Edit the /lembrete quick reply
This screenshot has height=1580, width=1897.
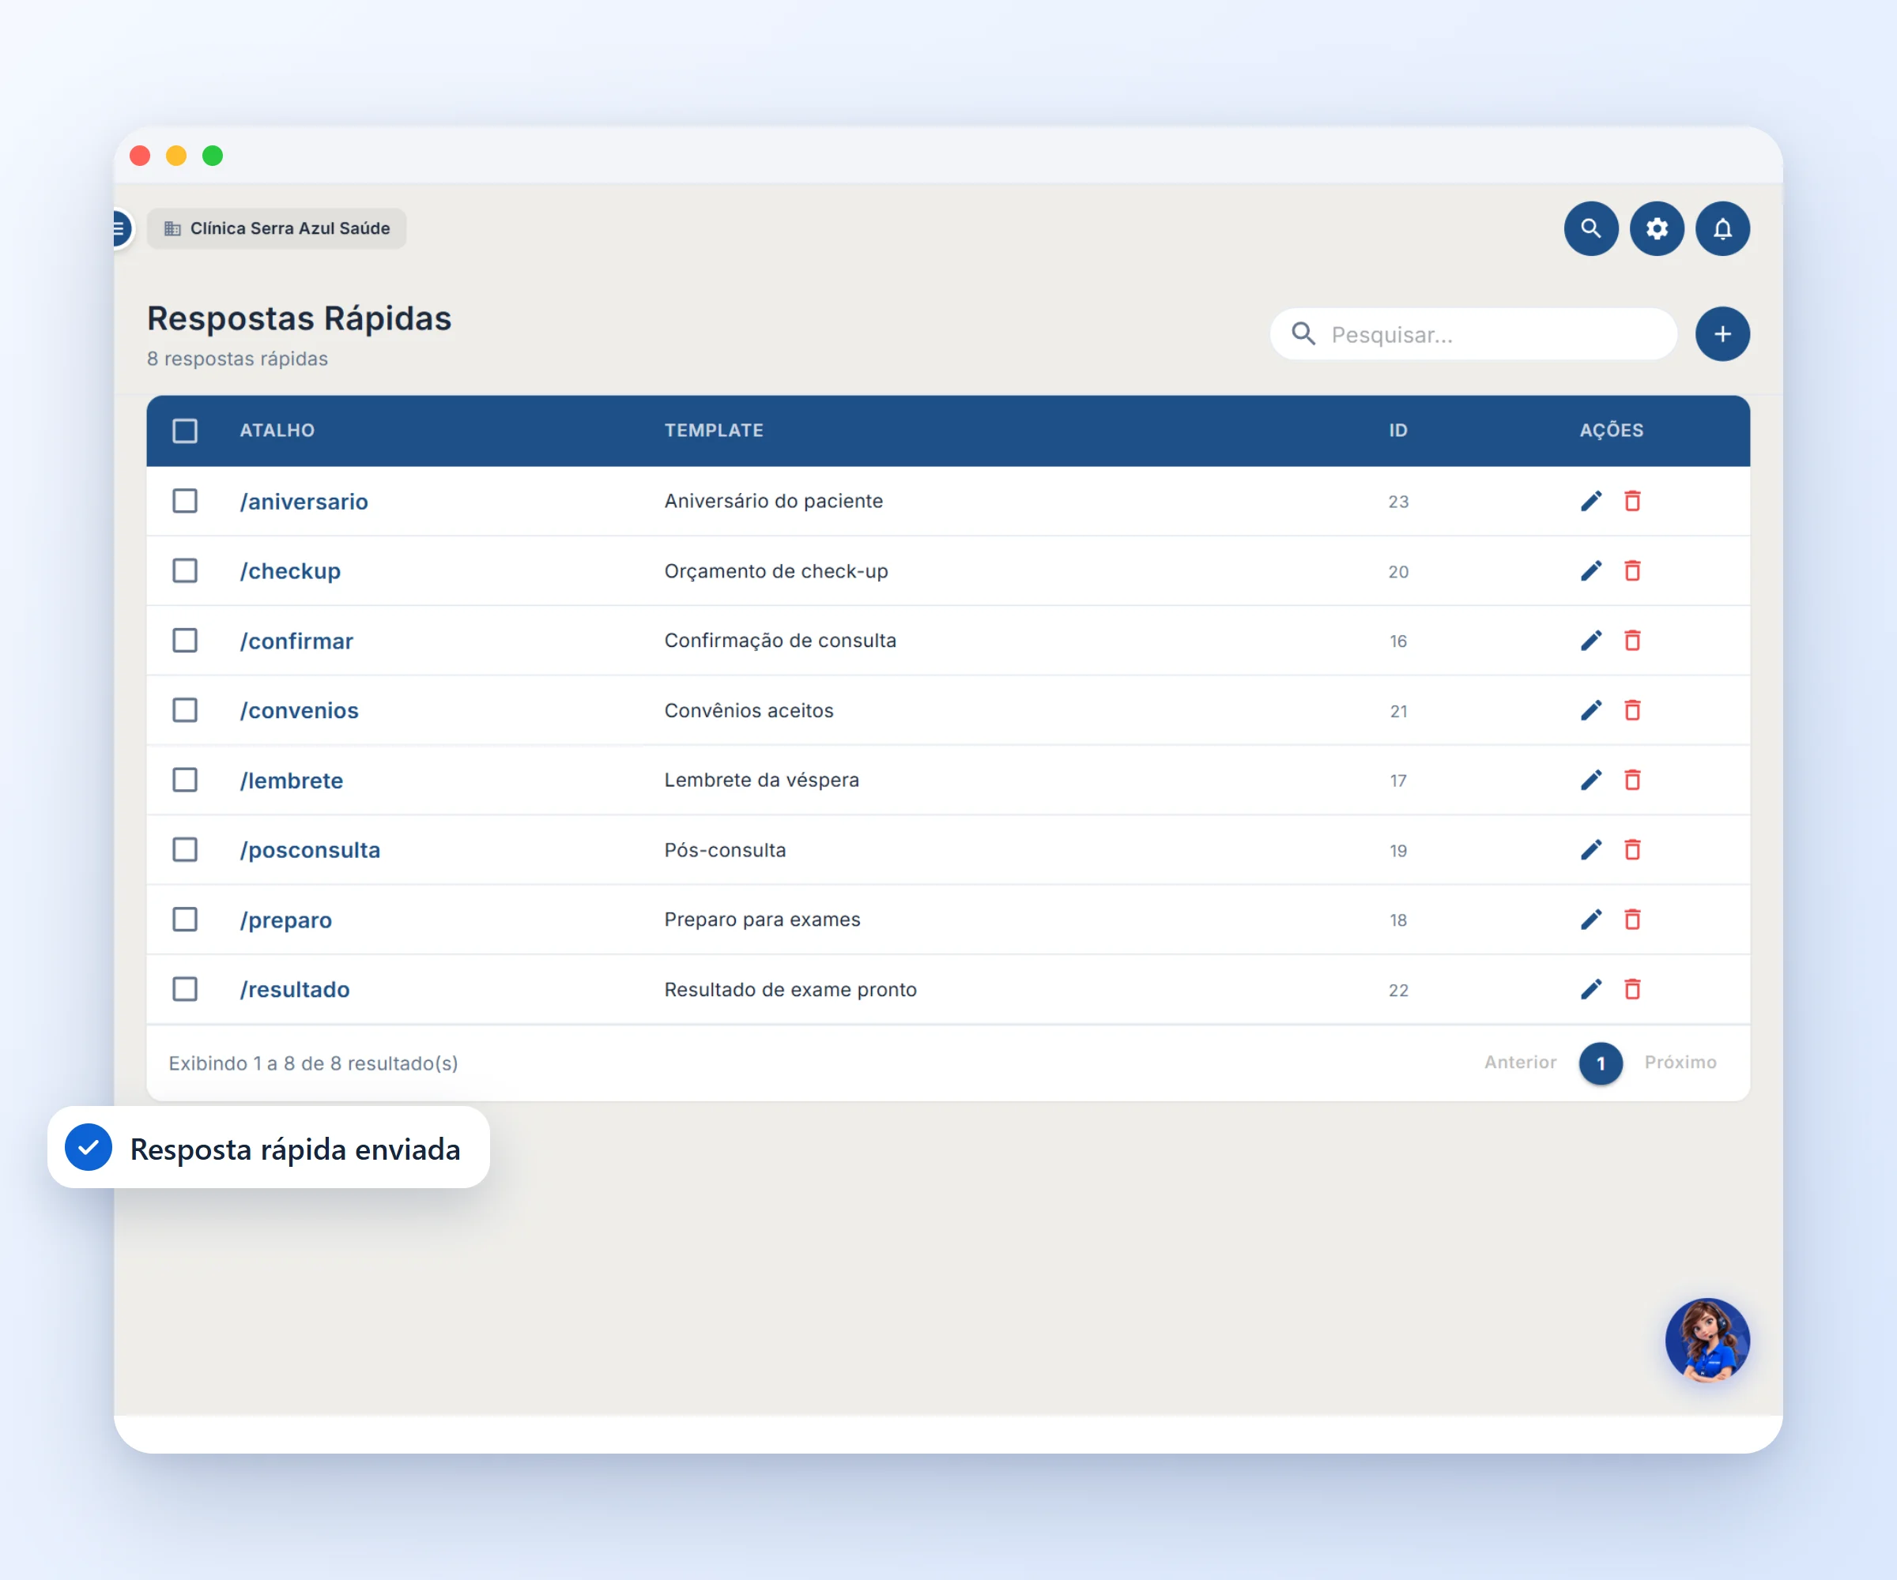pos(1592,780)
